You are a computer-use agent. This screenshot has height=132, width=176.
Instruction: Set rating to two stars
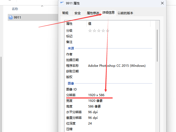click(94, 31)
